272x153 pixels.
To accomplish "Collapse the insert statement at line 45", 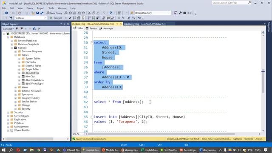I will coord(92,117).
